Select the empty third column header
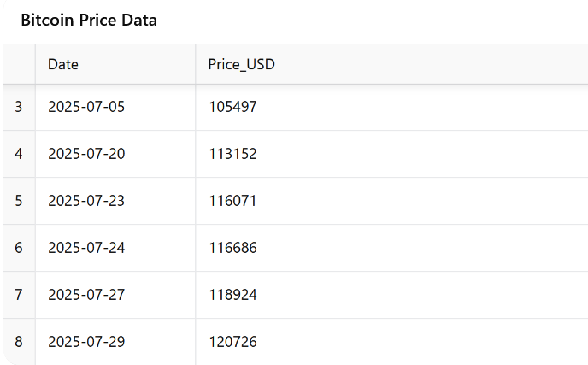 click(x=472, y=64)
